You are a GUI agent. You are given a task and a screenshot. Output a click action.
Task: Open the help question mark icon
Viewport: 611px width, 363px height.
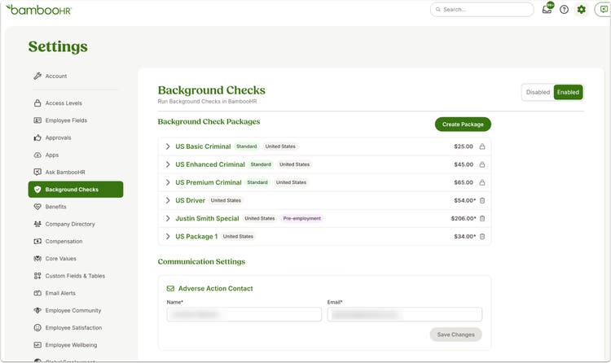[564, 9]
